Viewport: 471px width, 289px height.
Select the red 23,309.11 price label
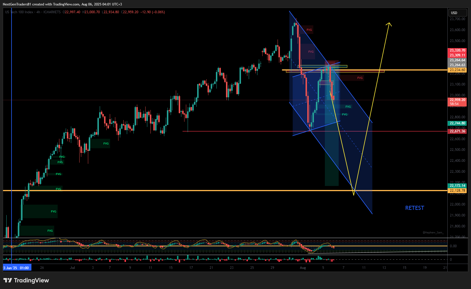pyautogui.click(x=457, y=55)
